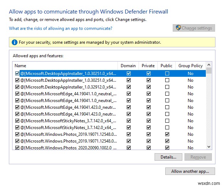The height and width of the screenshot is (187, 224).
Task: Open the Details dialog for selected app
Action: [x=168, y=157]
